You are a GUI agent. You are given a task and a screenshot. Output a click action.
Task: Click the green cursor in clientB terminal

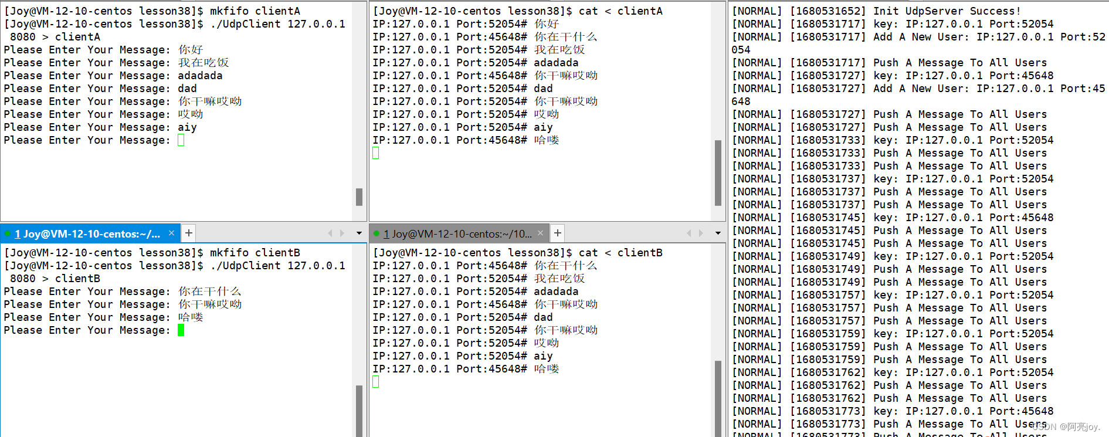(181, 330)
